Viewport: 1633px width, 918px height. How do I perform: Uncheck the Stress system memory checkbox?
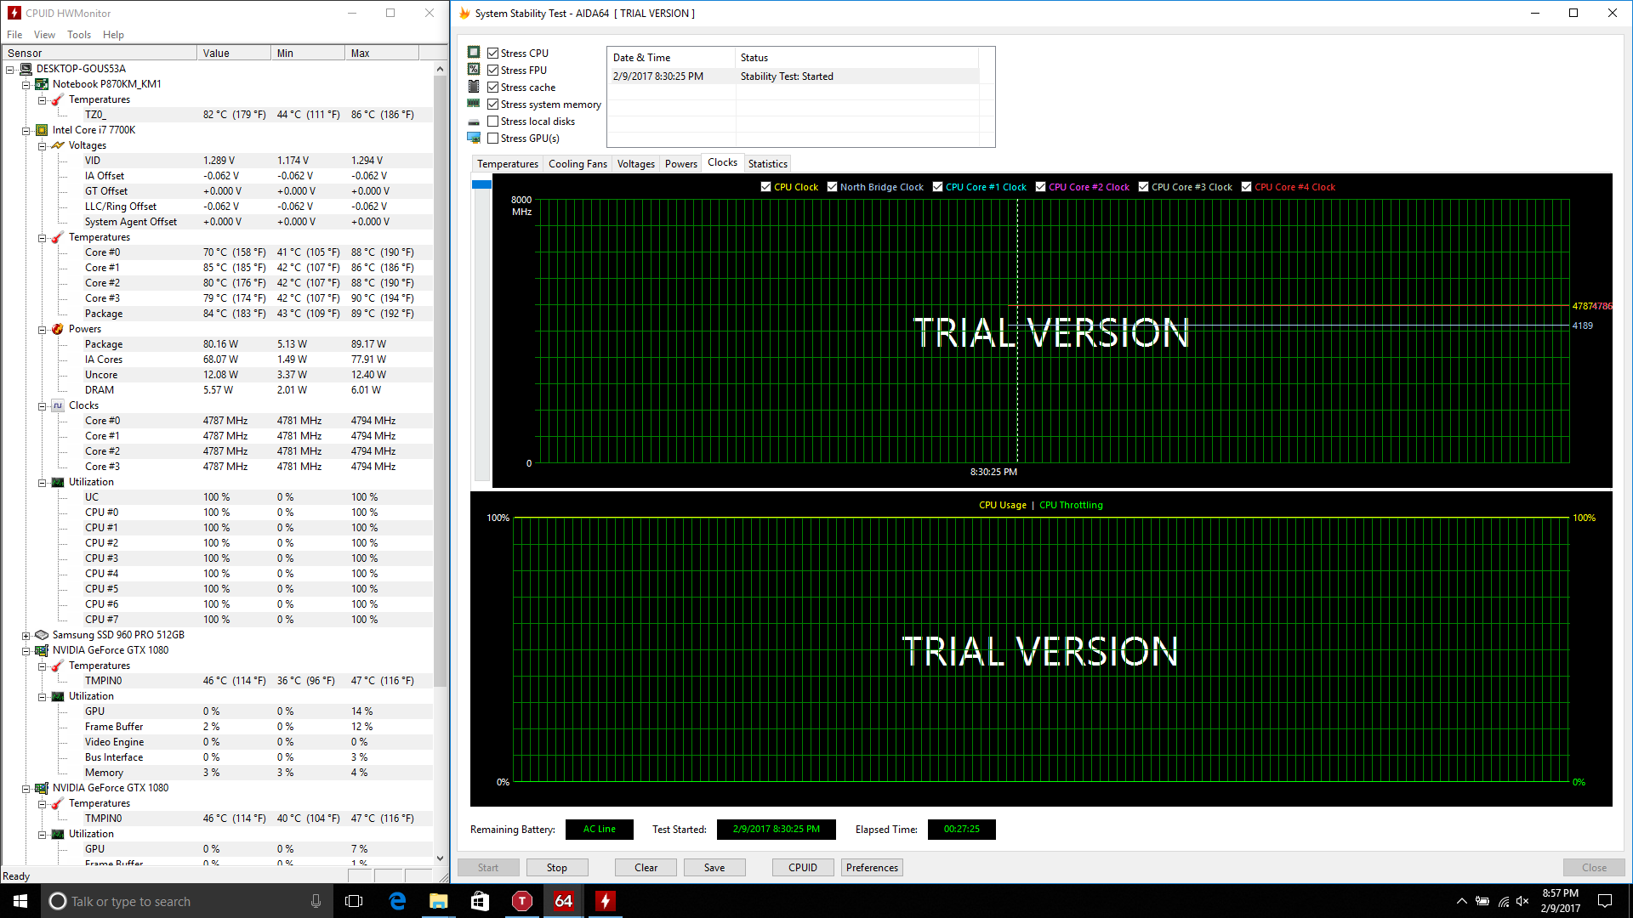pyautogui.click(x=492, y=104)
